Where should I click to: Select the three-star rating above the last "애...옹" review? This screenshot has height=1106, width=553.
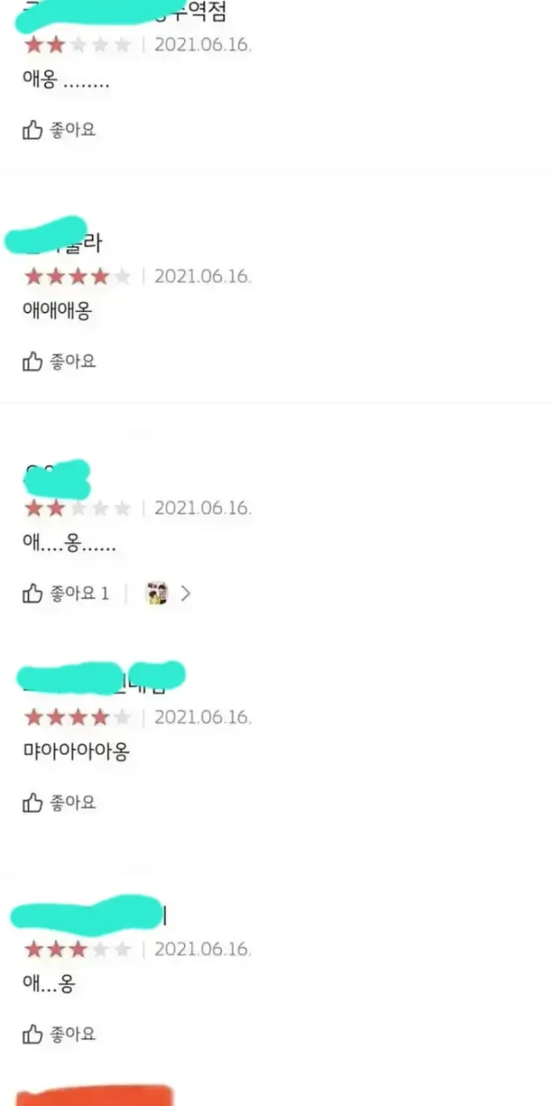tap(78, 950)
